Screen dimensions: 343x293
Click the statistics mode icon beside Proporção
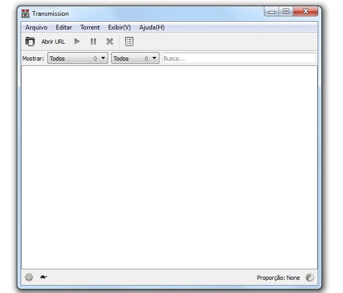pos(310,277)
